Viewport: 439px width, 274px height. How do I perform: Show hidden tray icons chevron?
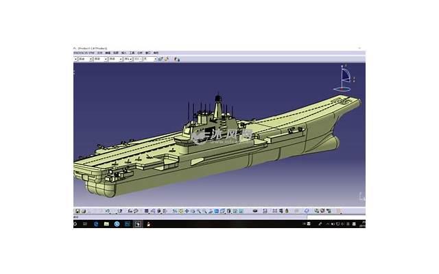pyautogui.click(x=328, y=224)
